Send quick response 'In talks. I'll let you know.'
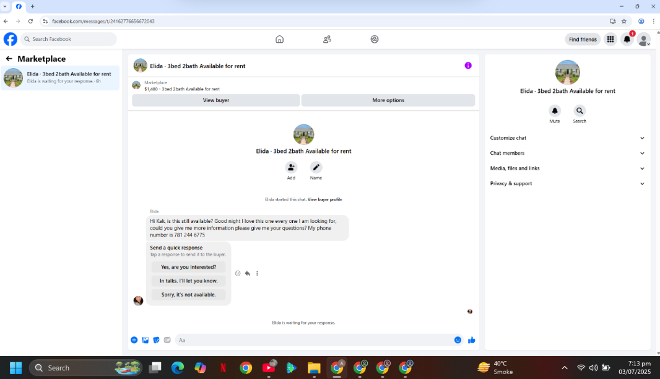The height and width of the screenshot is (379, 660). [189, 281]
